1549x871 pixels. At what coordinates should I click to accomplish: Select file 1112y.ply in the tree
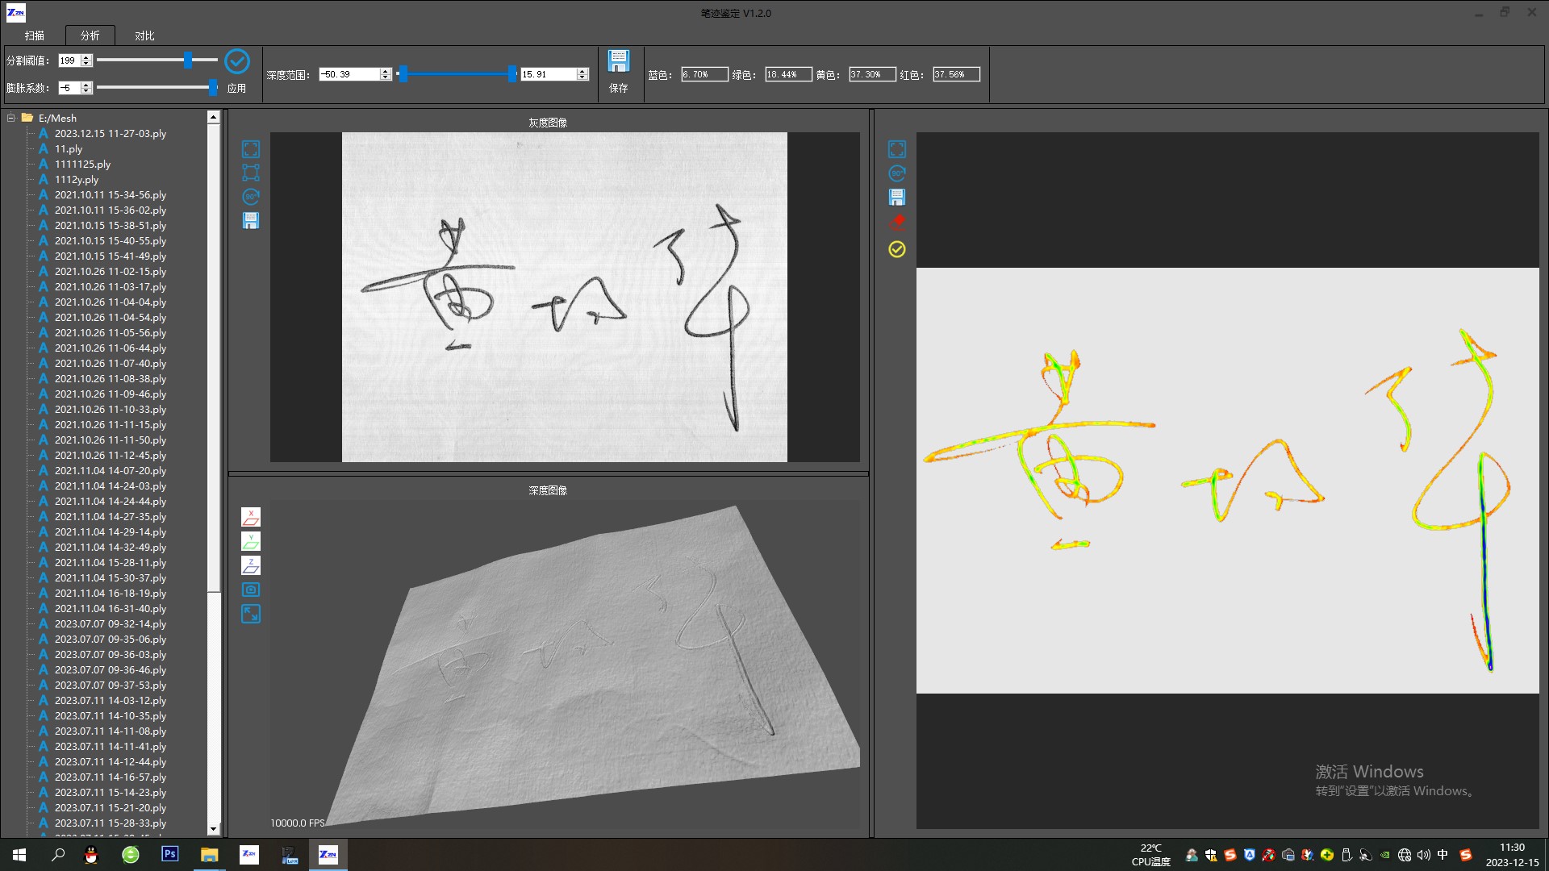point(77,180)
